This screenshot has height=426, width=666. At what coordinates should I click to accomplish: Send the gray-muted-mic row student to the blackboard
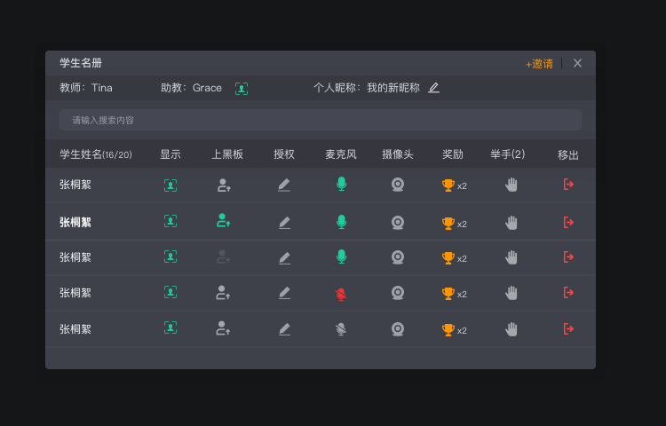[x=224, y=328]
